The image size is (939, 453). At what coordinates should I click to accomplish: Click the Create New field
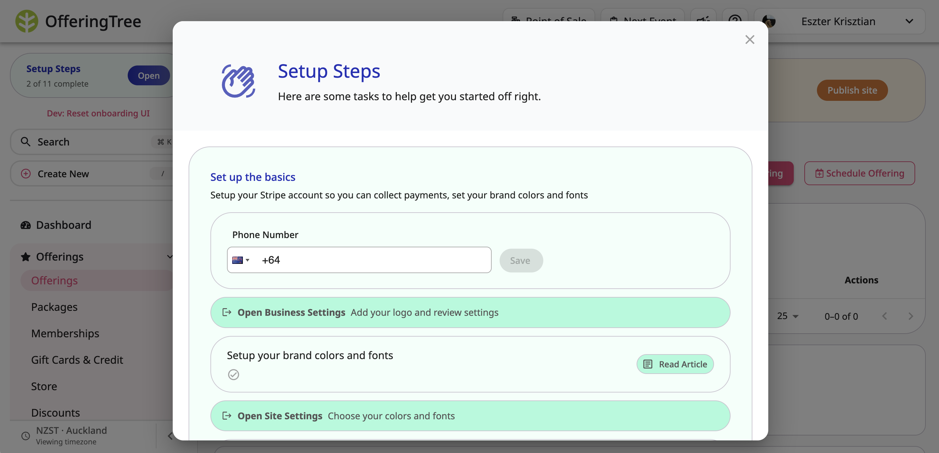[92, 174]
